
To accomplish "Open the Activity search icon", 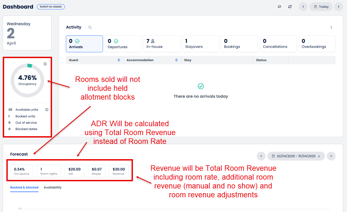I will tap(89, 27).
